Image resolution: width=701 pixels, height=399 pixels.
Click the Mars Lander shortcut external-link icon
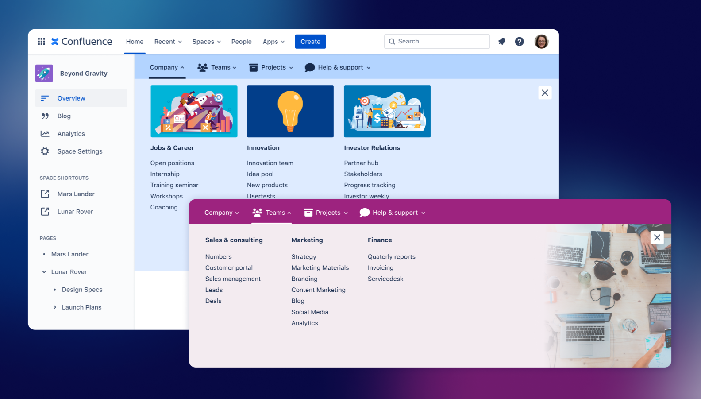(x=45, y=194)
